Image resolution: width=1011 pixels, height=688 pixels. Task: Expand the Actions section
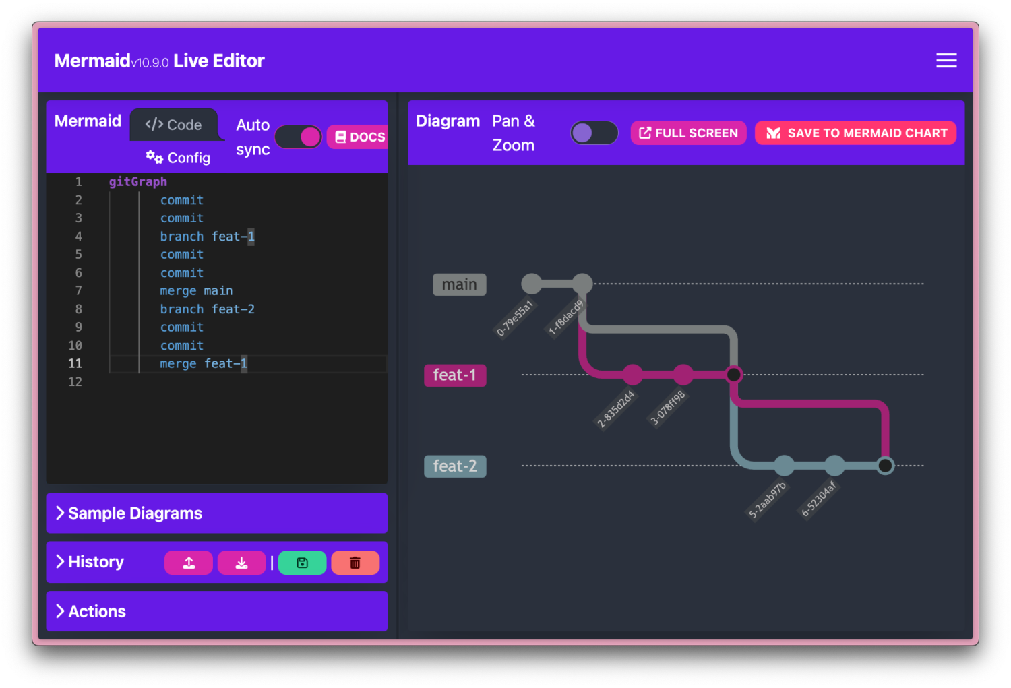[x=216, y=611]
